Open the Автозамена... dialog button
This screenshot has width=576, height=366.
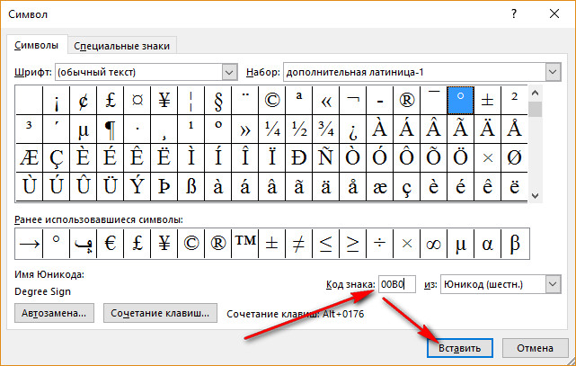[55, 314]
